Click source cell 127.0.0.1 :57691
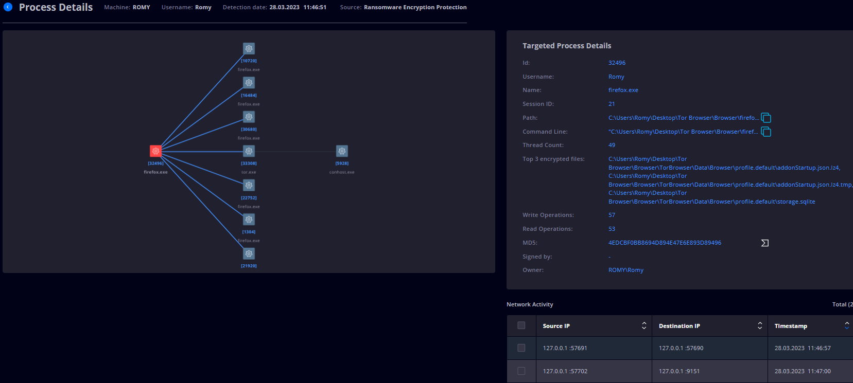The width and height of the screenshot is (853, 383). tap(565, 348)
